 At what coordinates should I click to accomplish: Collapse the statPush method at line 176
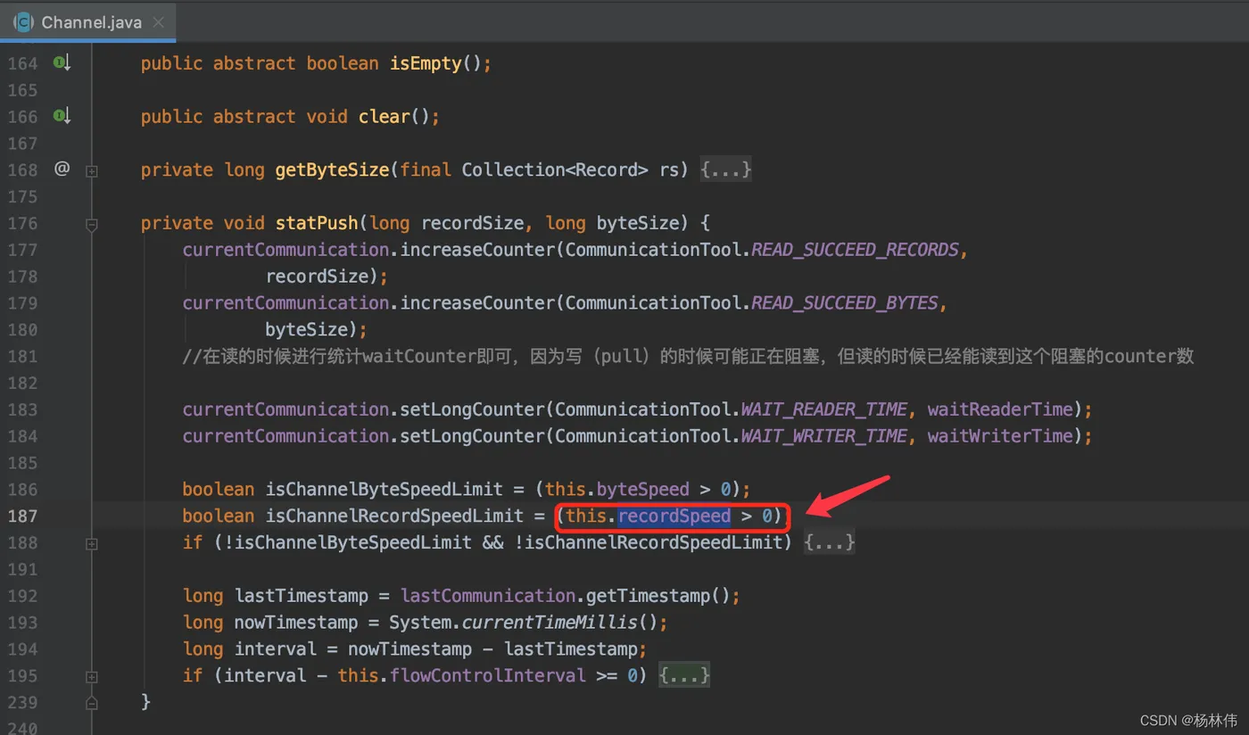(x=91, y=225)
